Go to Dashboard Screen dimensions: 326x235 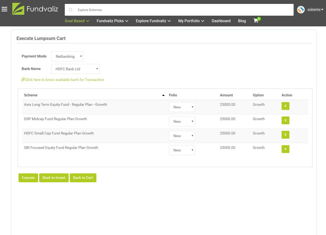tap(221, 21)
